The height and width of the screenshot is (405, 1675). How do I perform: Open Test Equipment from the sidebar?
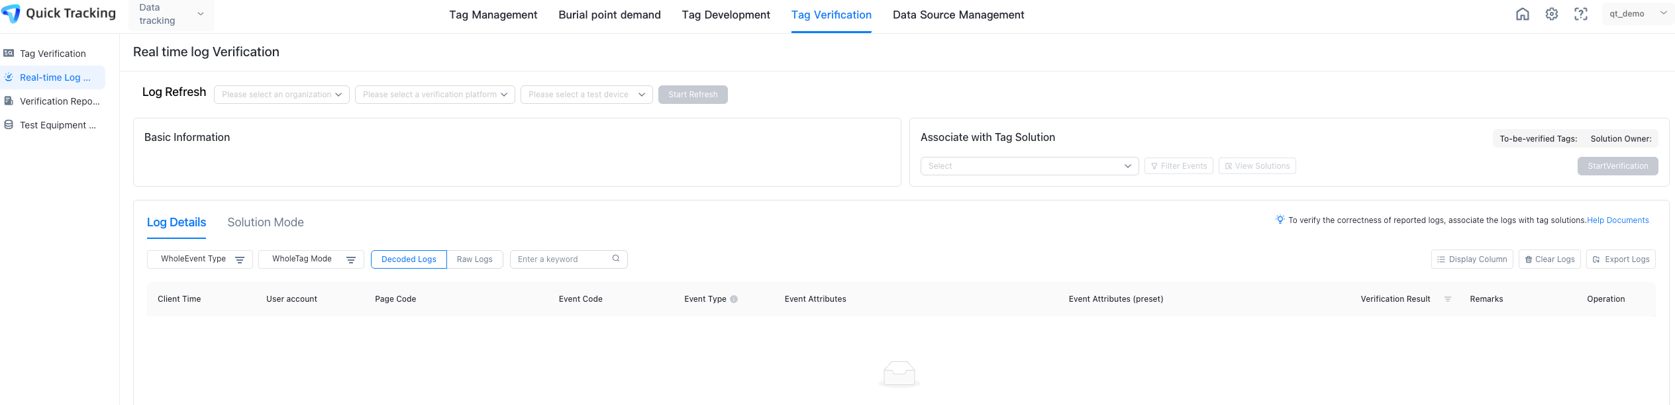click(57, 125)
